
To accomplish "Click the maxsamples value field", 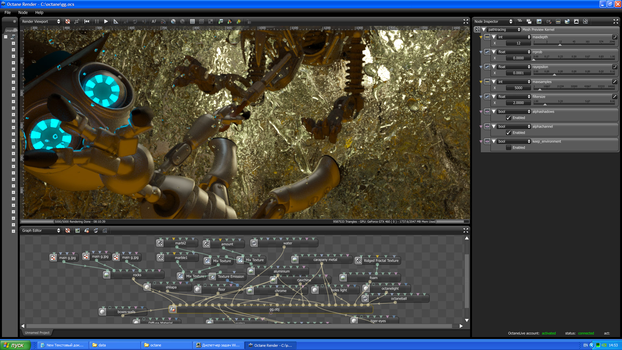I will tap(518, 88).
